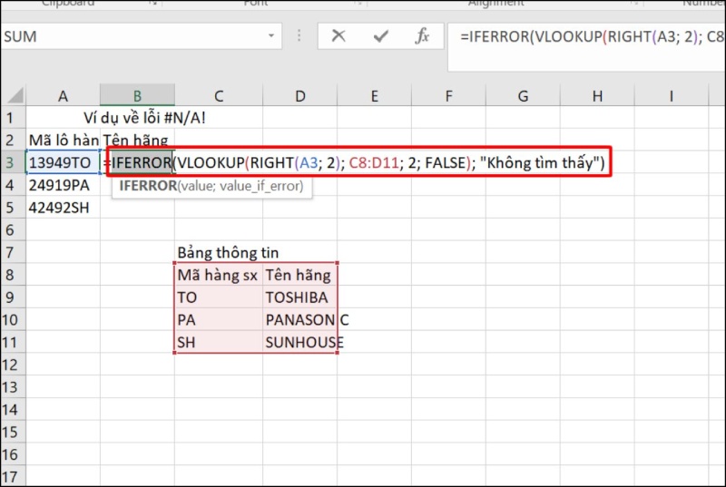Select column I header
The image size is (726, 487).
click(x=671, y=96)
